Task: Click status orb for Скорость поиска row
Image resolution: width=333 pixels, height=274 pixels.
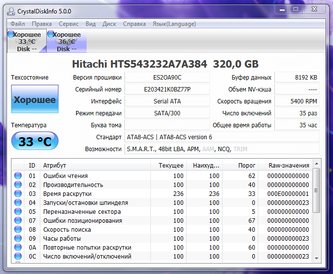Action: 18,229
